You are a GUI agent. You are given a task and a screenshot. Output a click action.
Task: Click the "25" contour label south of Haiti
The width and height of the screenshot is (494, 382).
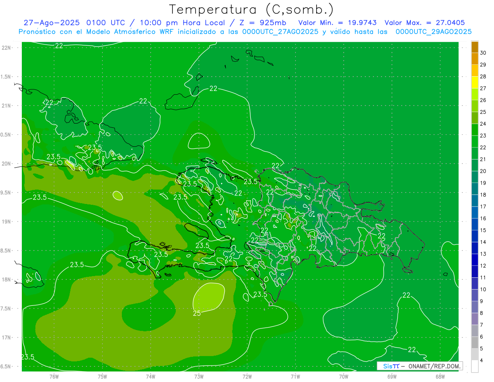(x=197, y=313)
